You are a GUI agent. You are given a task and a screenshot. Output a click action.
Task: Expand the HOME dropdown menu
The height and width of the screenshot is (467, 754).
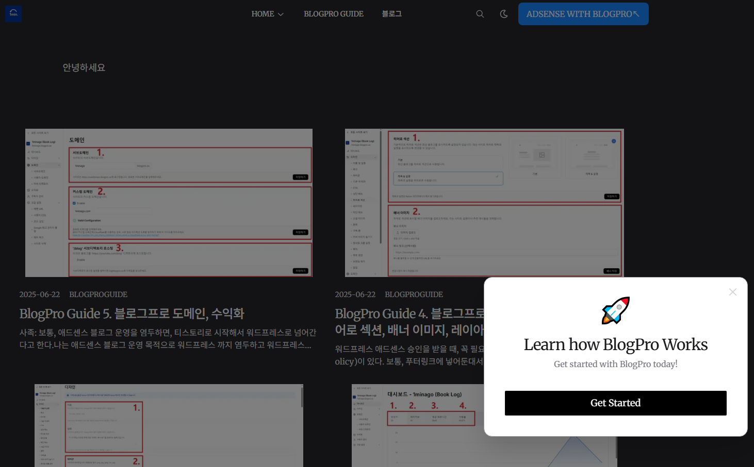[268, 14]
